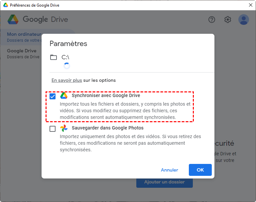Click the folder icon beside C:\
The height and width of the screenshot is (202, 256).
pyautogui.click(x=54, y=57)
